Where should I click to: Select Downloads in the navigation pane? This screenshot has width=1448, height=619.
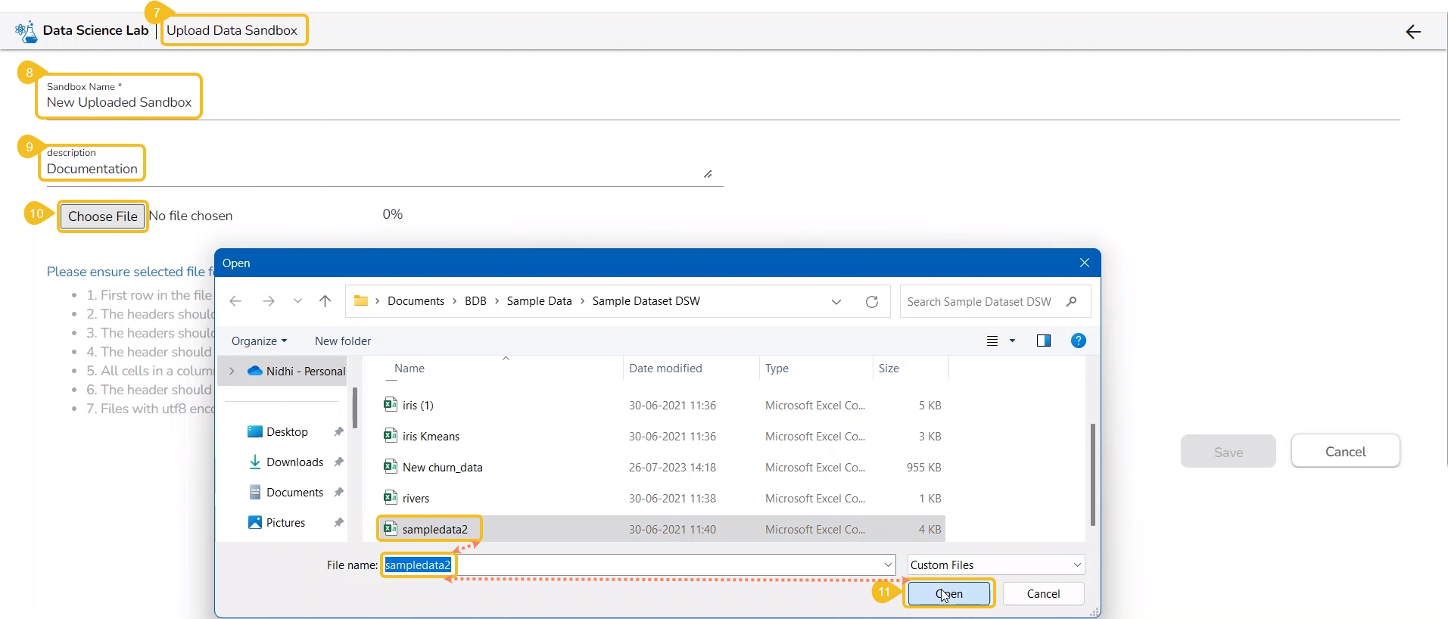pyautogui.click(x=294, y=462)
